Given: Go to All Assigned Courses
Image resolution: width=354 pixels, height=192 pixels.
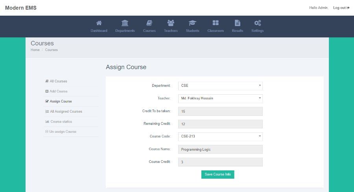Looking at the screenshot, I should click(66, 112).
